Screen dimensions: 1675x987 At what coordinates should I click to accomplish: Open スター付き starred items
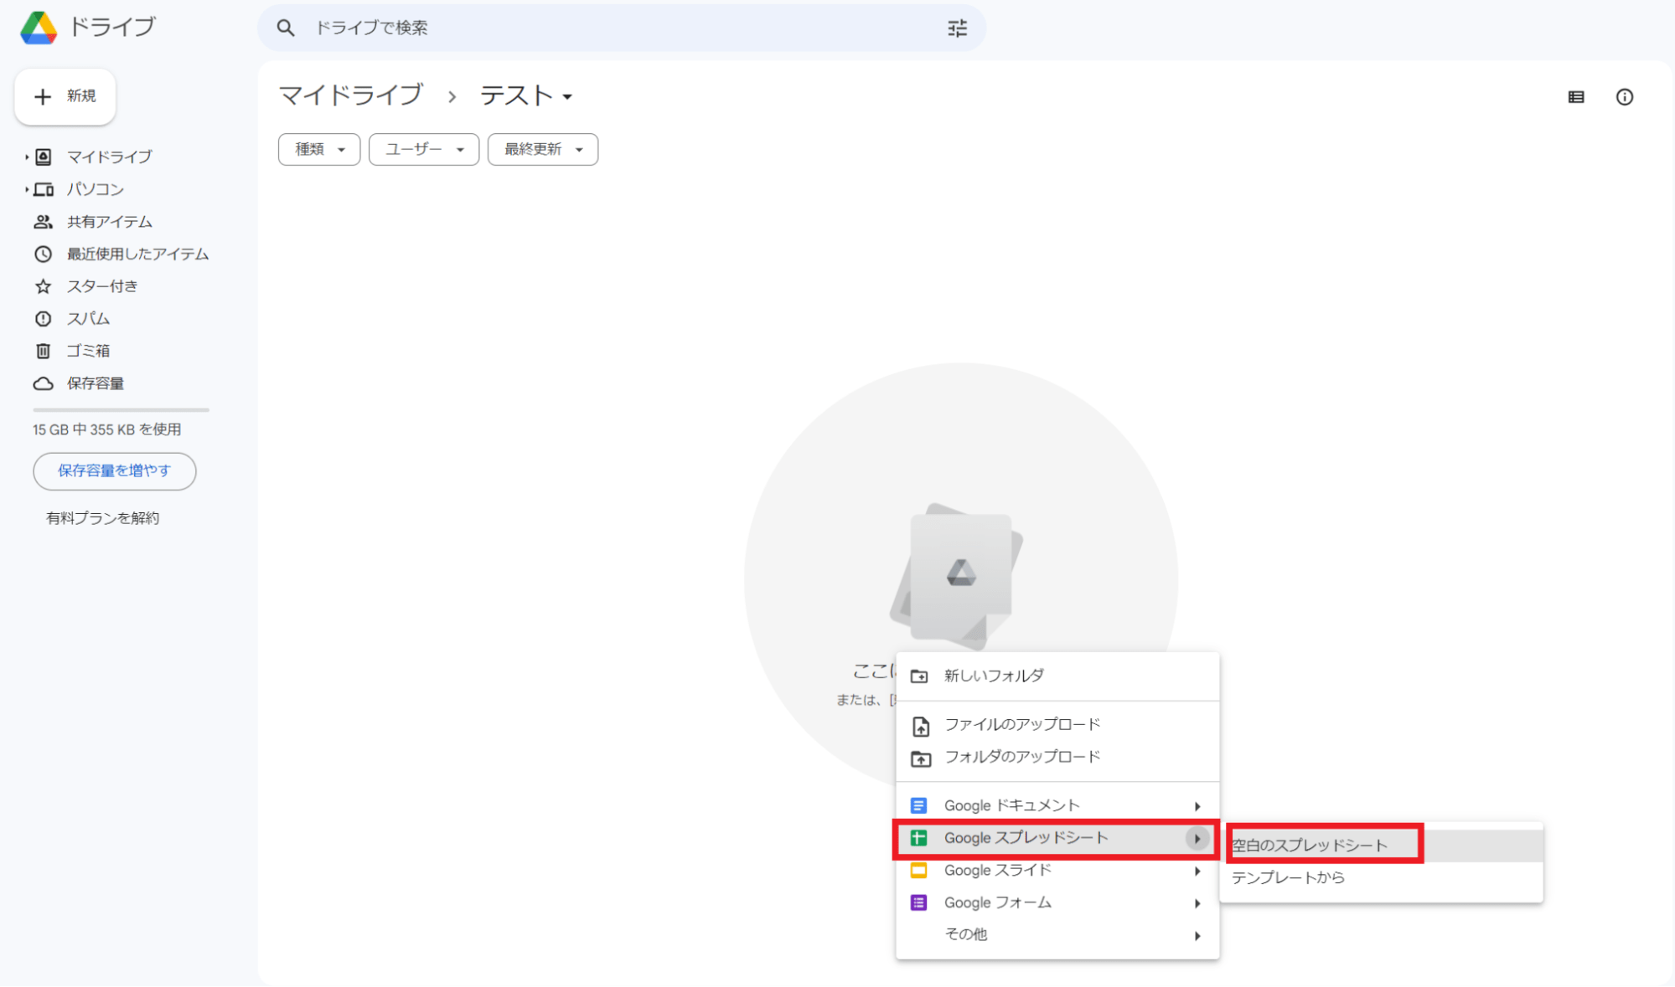(101, 286)
